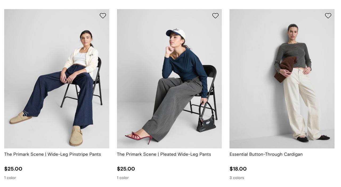Open the Essential Button-Through Cardigan product photo
The height and width of the screenshot is (187, 341).
282,79
